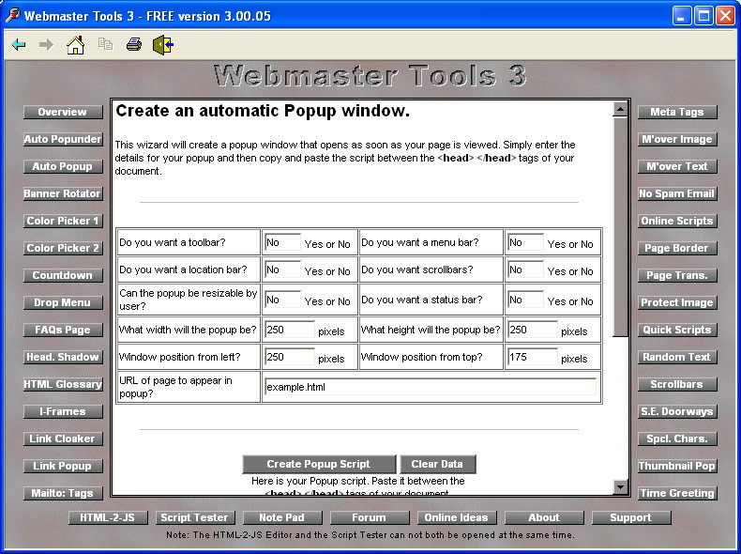Click the content scrollbar up arrow
Screen dimensions: 741x554
pyautogui.click(x=620, y=110)
